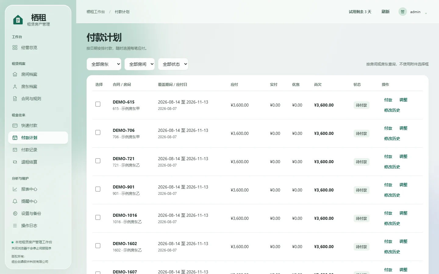Open the 全部状态 filter dropdown
439x274 pixels.
(x=173, y=64)
